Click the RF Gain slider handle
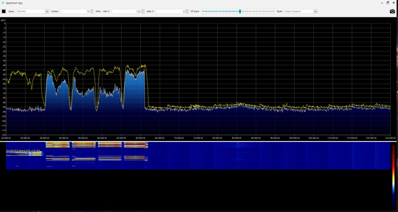 tap(240, 11)
